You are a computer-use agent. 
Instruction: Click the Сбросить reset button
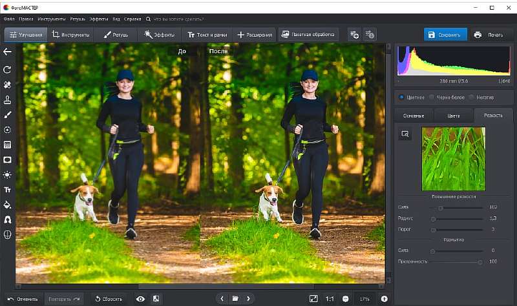(109, 299)
